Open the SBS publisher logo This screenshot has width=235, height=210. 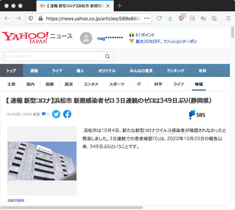tap(197, 114)
